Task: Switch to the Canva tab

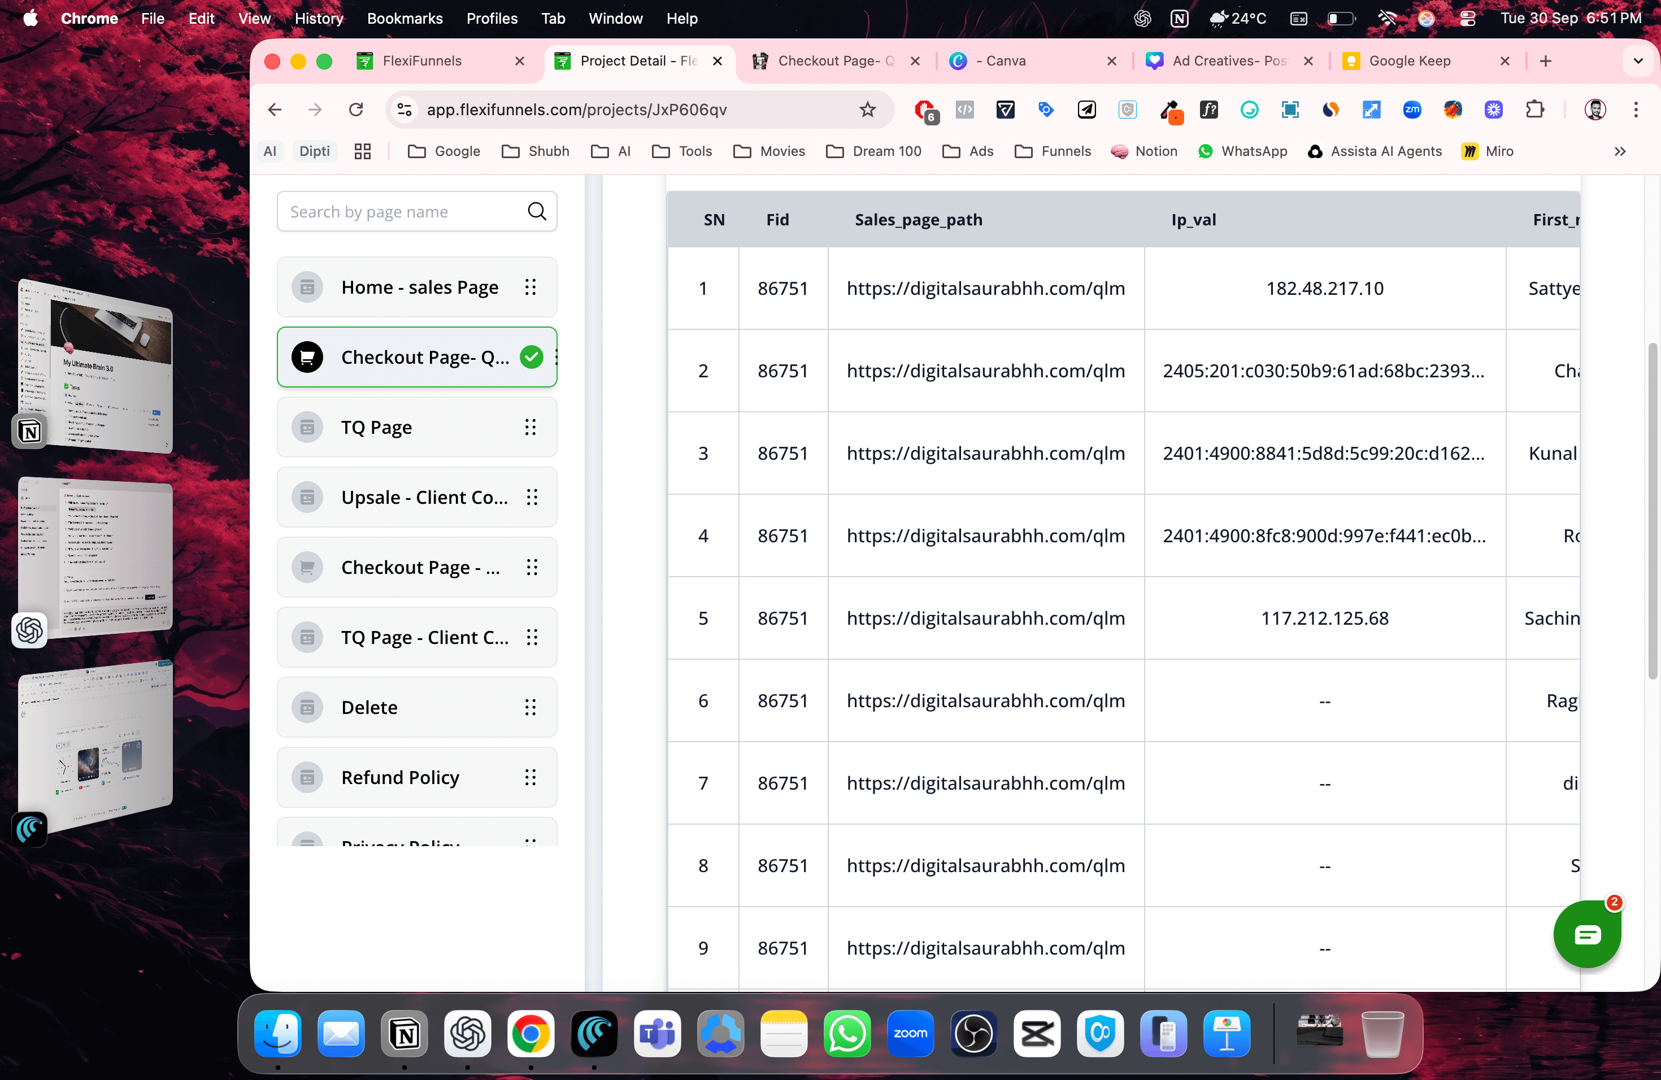Action: pyautogui.click(x=1005, y=60)
